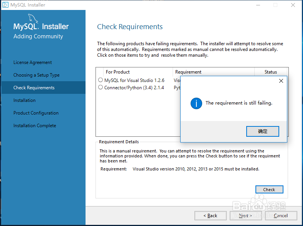Viewport: 303px width, 226px height.
Task: Go back with the Back button
Action: tap(211, 216)
